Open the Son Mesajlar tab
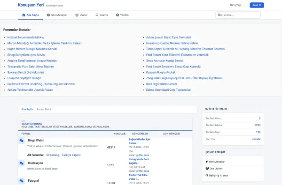The image size is (282, 185). tap(57, 15)
